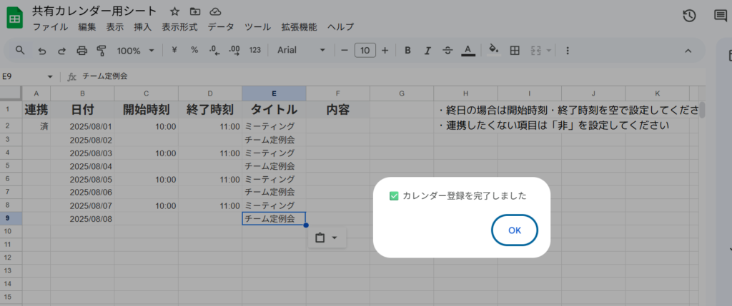Screen dimensions: 732x306
Task: Open the fill color picker
Action: coord(494,51)
